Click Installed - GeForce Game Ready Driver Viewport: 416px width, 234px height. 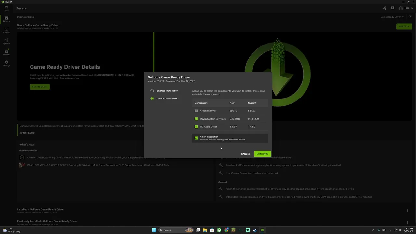point(40,209)
